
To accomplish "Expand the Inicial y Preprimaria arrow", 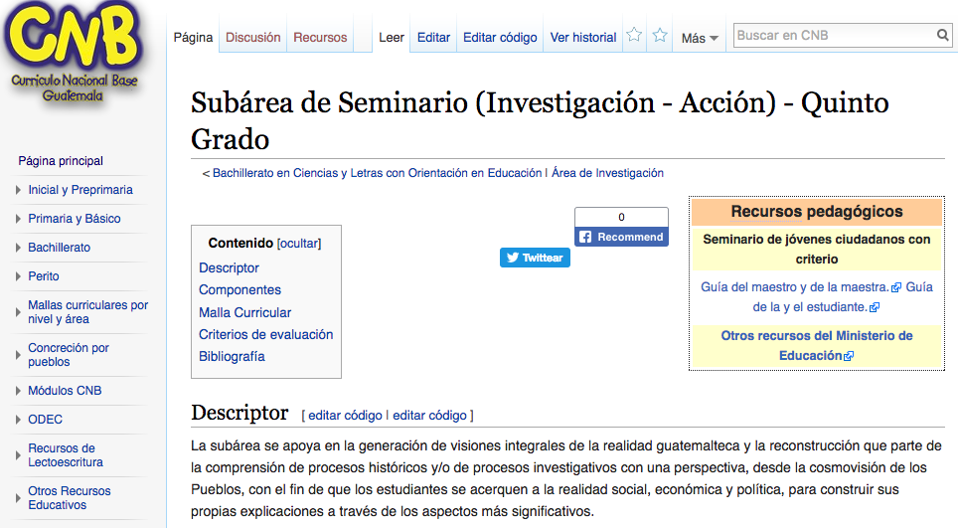I will (x=18, y=190).
